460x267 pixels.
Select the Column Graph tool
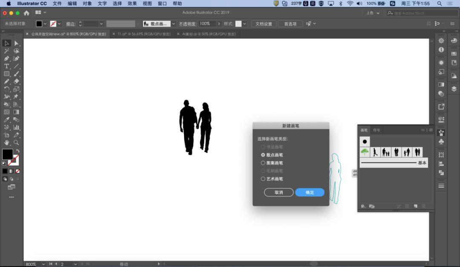(16, 128)
